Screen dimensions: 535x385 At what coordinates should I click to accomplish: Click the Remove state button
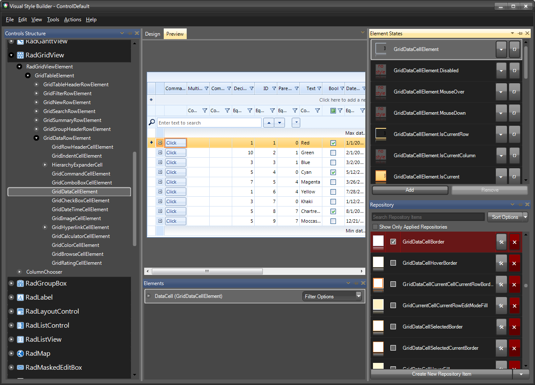[490, 190]
